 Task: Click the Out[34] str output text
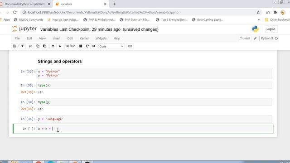coord(40,109)
